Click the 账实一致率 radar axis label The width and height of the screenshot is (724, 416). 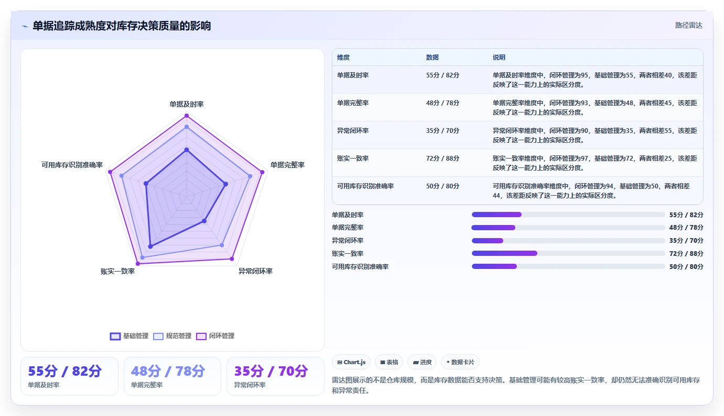pos(117,271)
